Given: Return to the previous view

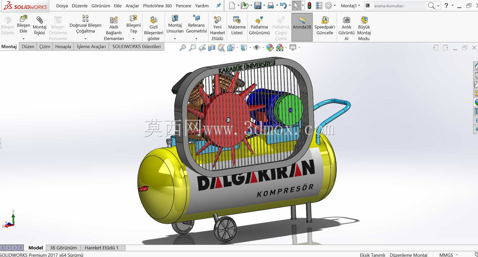Looking at the screenshot, I should [x=202, y=48].
